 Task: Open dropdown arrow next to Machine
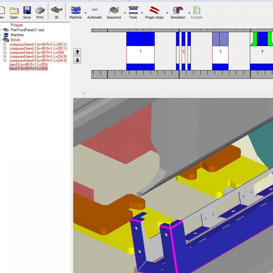(x=85, y=13)
